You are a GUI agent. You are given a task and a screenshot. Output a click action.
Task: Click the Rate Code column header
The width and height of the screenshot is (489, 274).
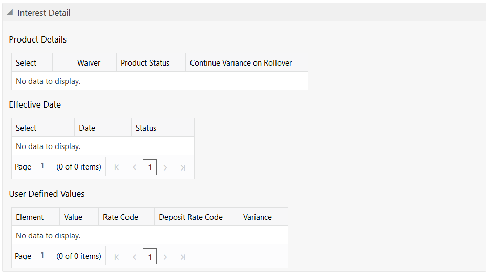120,217
